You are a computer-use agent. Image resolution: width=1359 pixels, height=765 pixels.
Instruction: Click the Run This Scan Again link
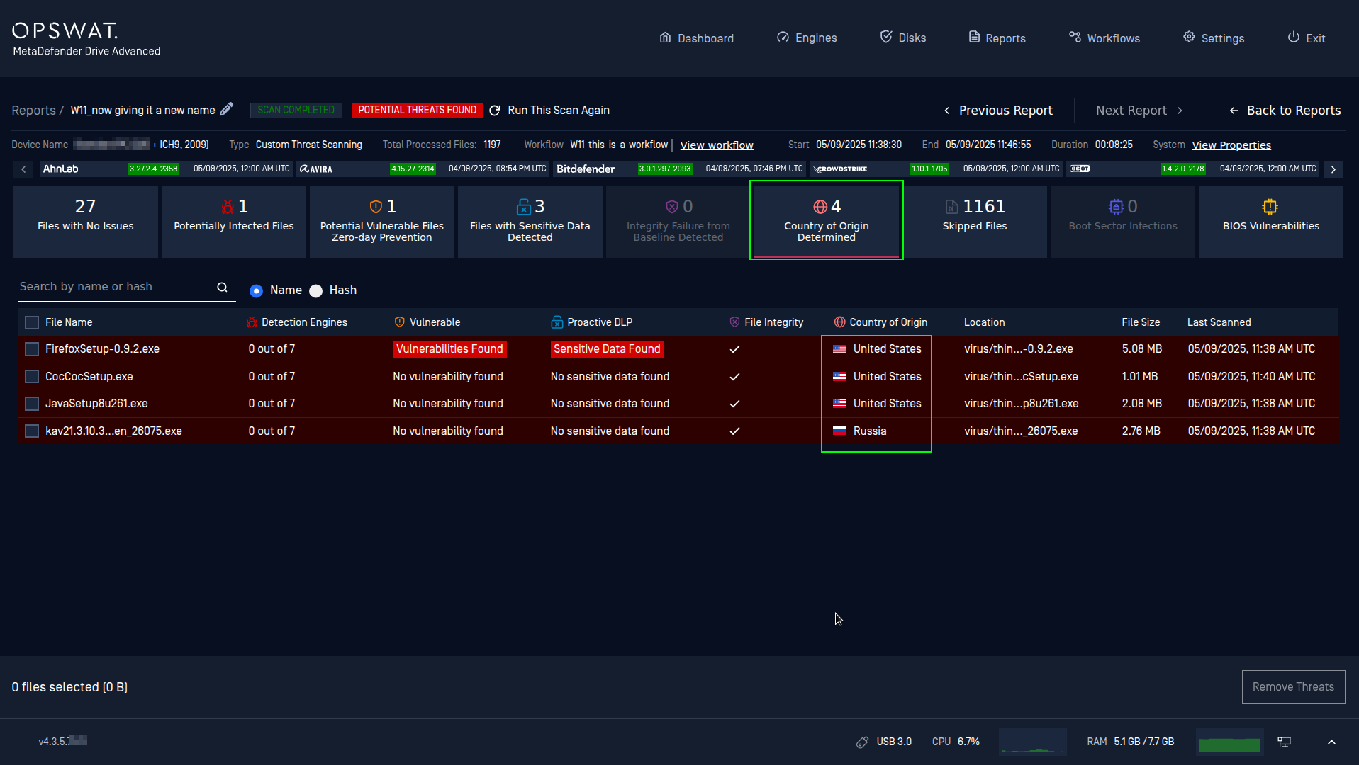(x=559, y=110)
